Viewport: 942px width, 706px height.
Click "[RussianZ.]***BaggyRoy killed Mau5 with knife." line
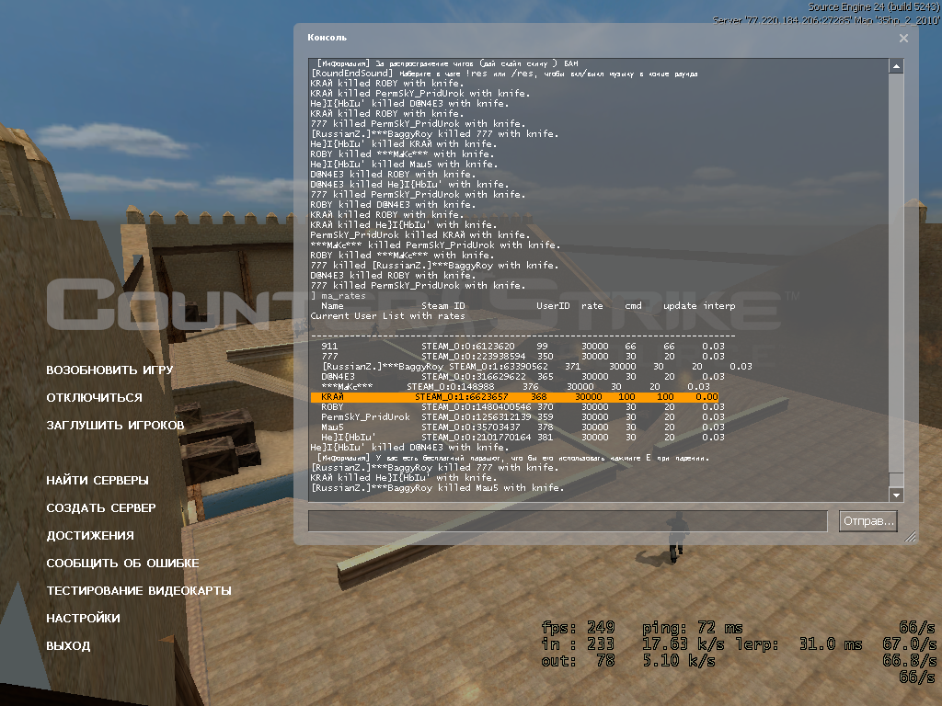[437, 488]
